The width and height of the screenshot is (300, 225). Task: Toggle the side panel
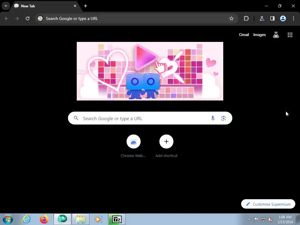[x=272, y=18]
